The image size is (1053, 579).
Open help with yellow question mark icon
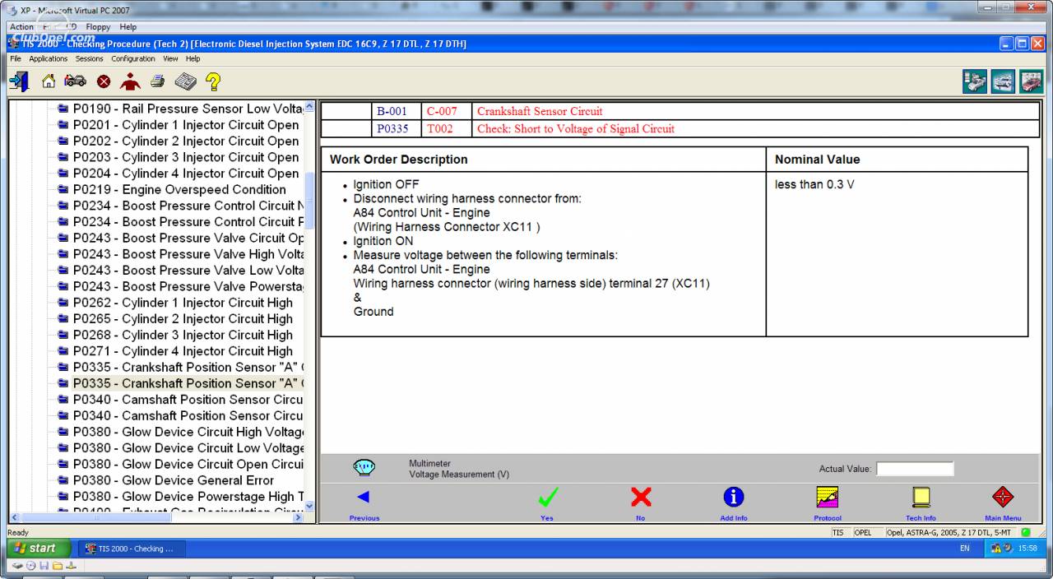tap(212, 81)
